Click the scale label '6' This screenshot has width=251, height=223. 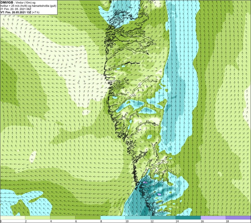click(x=76, y=221)
